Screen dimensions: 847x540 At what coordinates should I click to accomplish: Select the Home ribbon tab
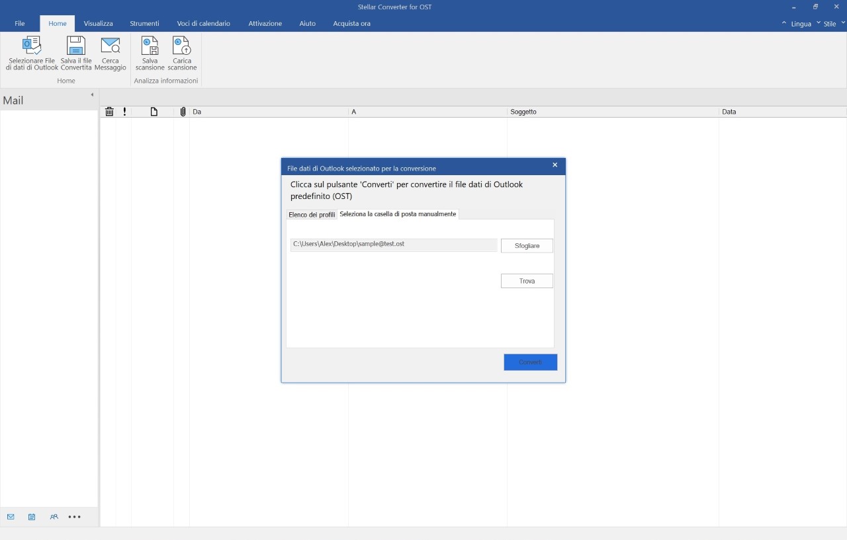[58, 23]
